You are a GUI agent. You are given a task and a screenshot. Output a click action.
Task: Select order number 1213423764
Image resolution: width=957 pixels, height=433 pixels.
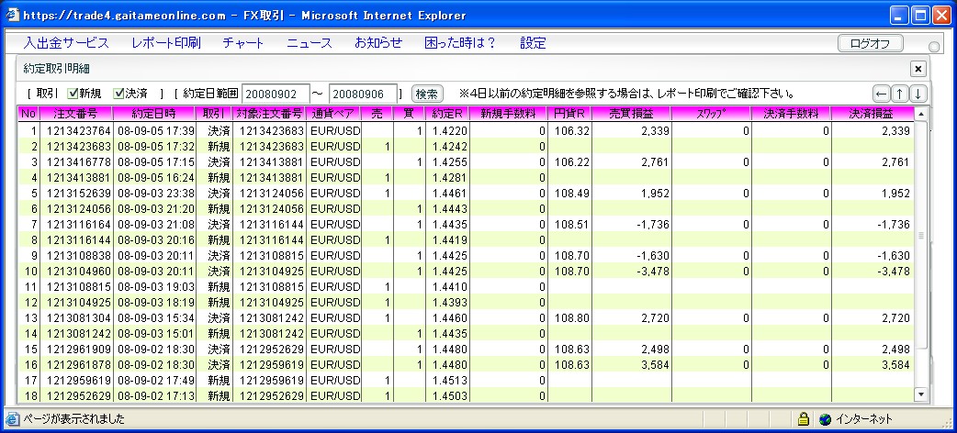point(79,131)
